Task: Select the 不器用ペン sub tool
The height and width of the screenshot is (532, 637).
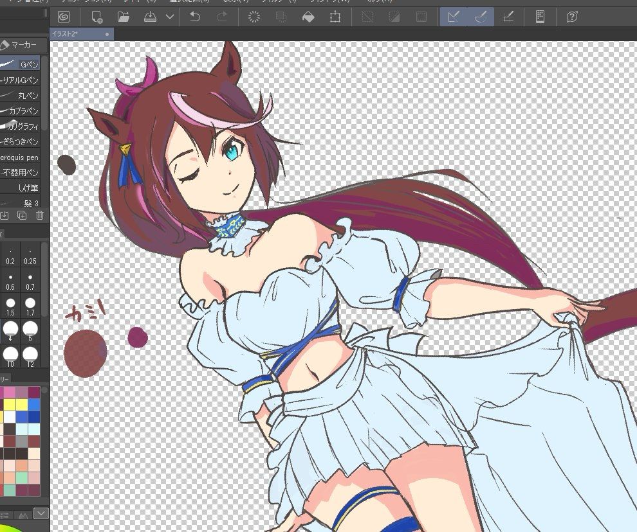Action: [20, 172]
